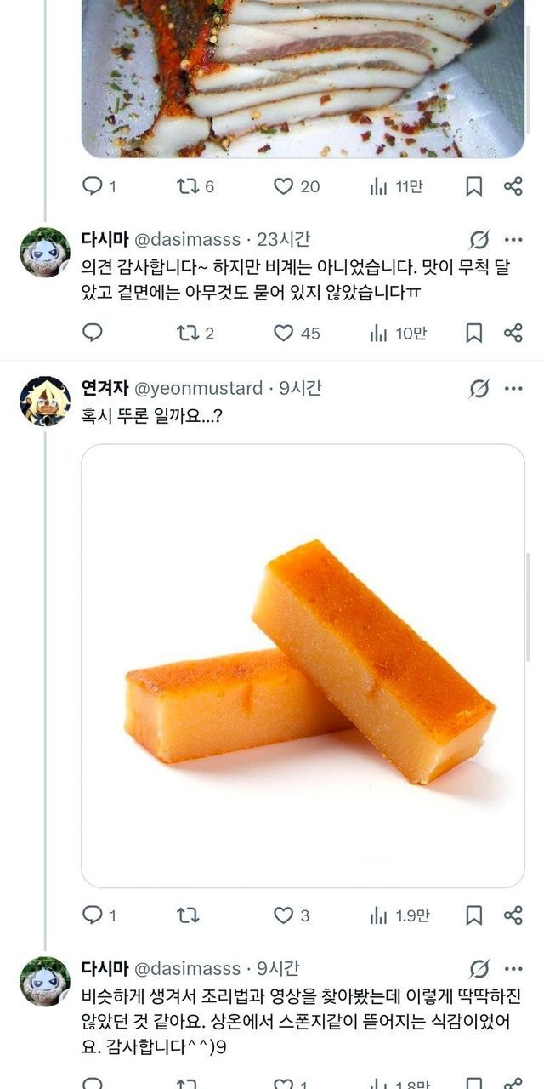Retweet 연겨자's tweet about 뚜론

coord(187,915)
